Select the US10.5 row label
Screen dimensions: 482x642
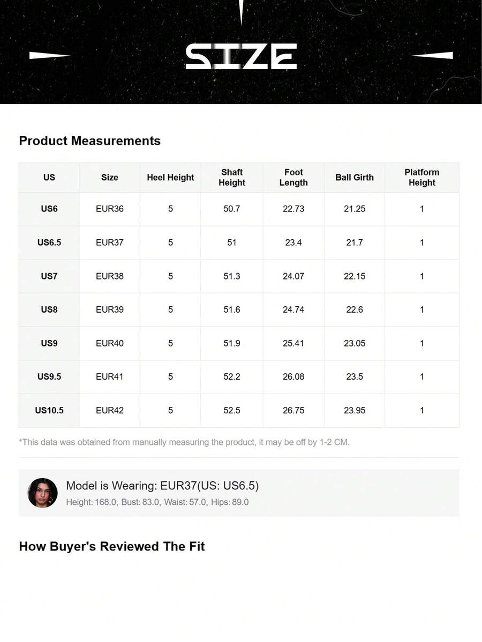point(49,410)
